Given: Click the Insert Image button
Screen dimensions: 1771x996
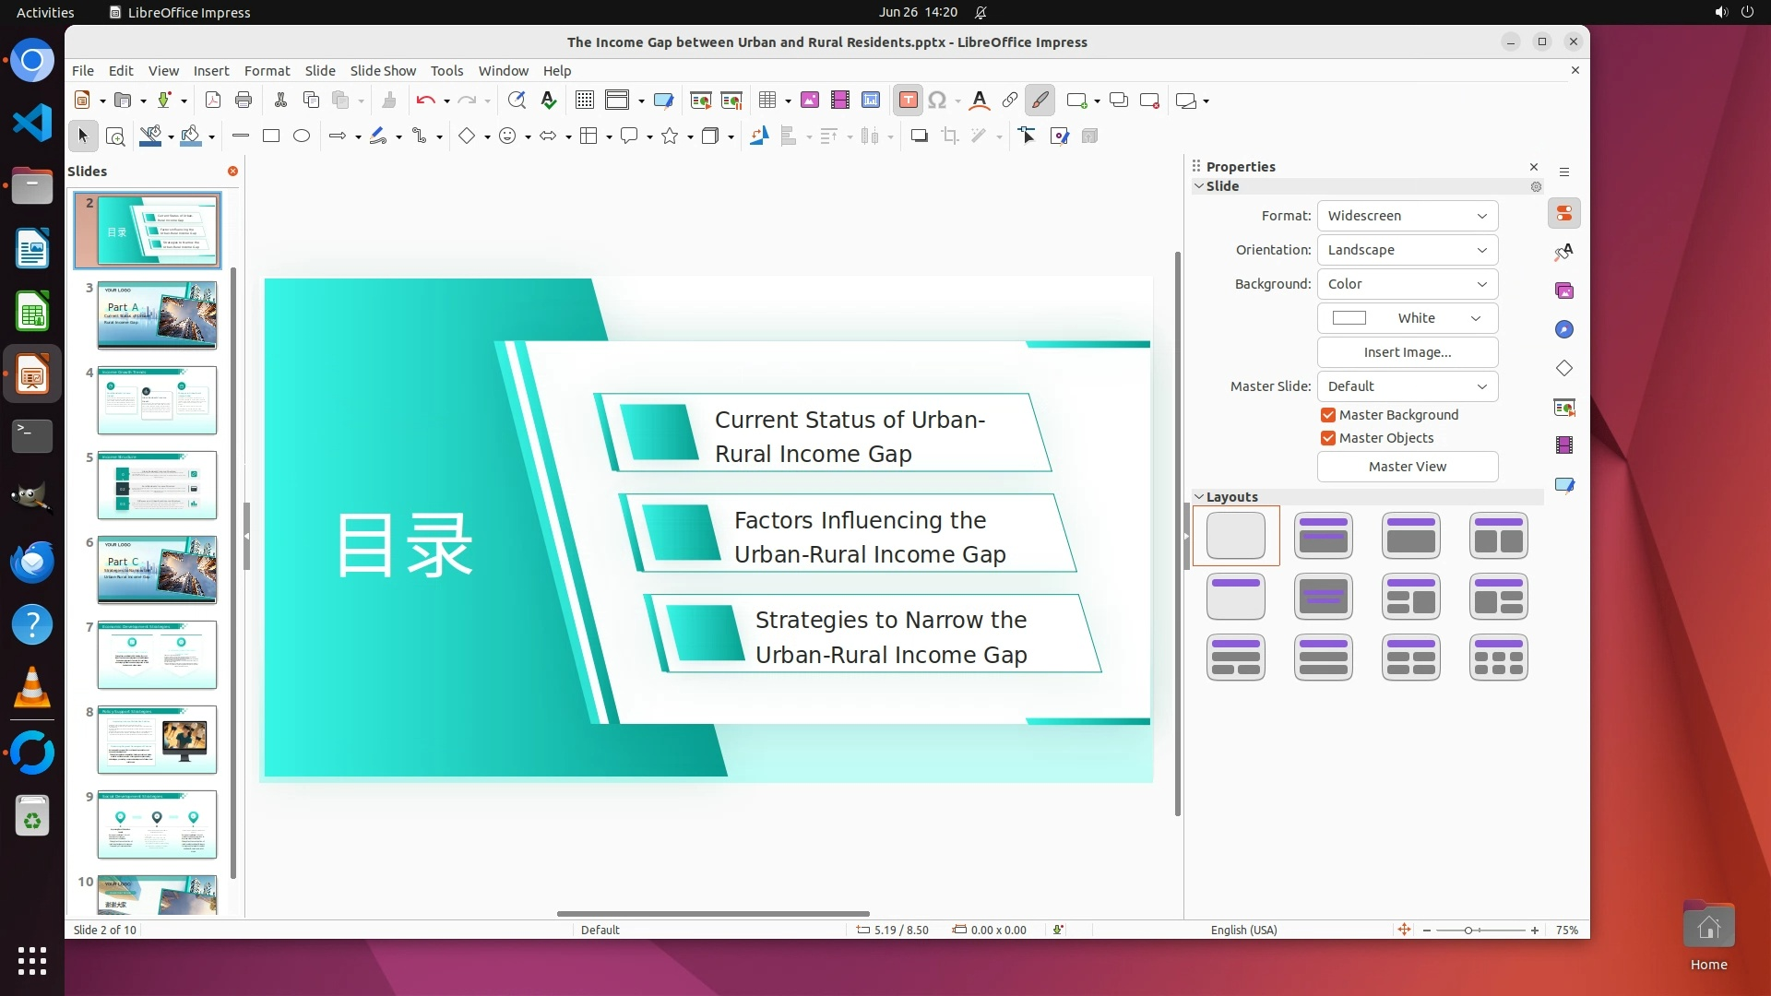Looking at the screenshot, I should 1407,352.
